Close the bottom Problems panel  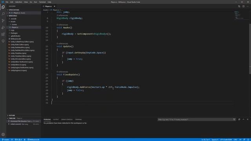pyautogui.click(x=247, y=119)
